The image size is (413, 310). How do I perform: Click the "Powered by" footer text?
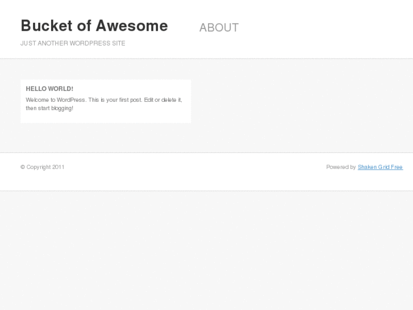click(341, 167)
